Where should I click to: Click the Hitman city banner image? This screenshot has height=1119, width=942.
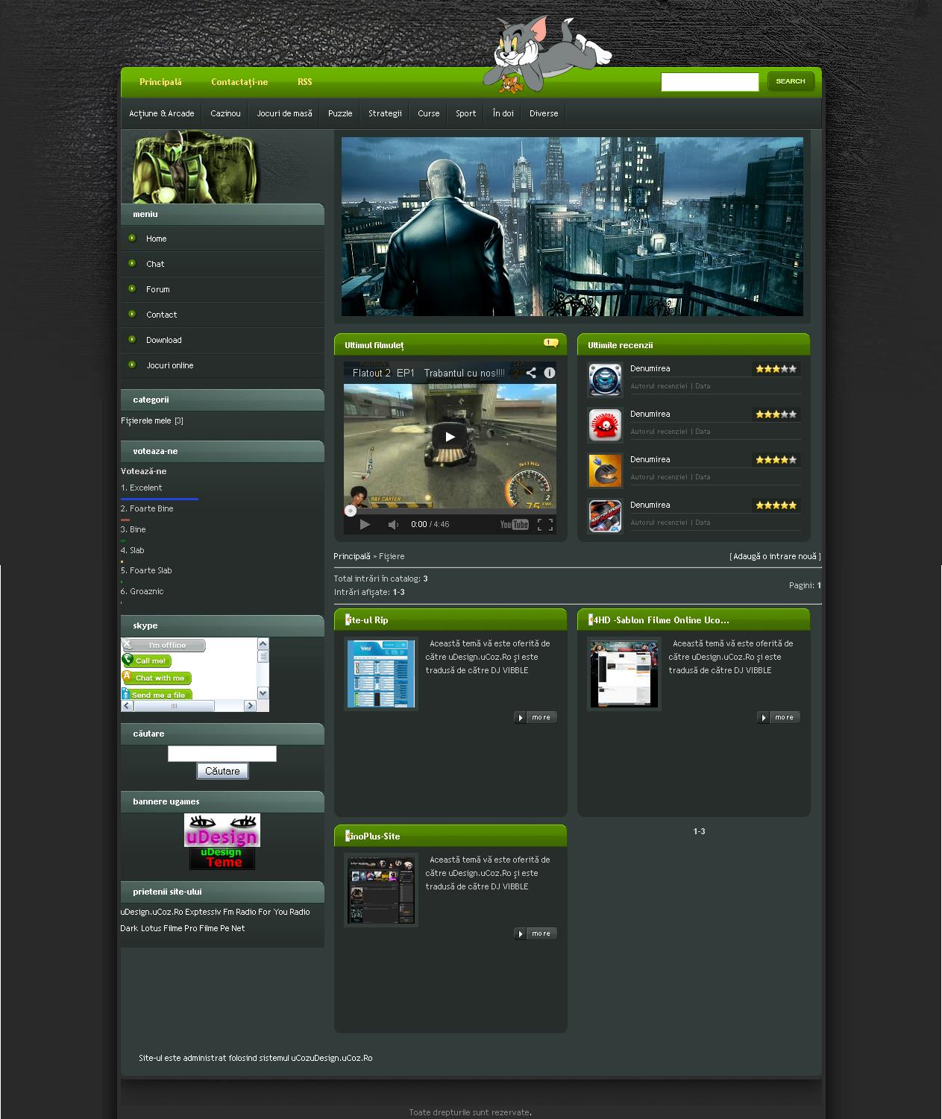(x=572, y=227)
